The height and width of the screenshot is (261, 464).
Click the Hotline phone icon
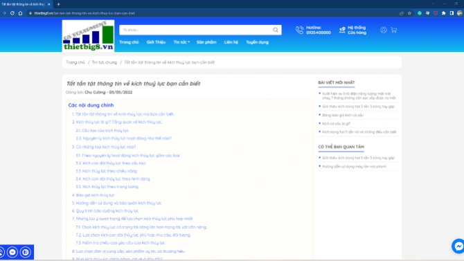coord(299,30)
